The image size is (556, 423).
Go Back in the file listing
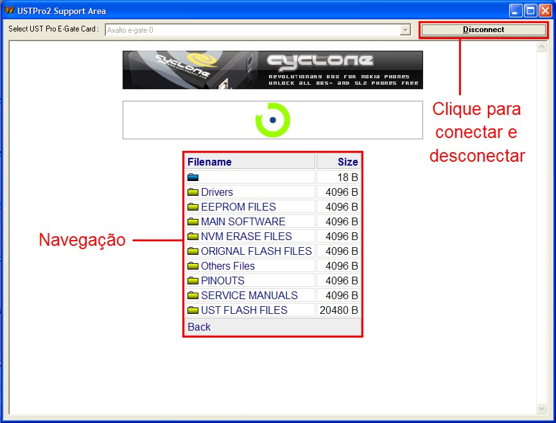click(x=199, y=327)
